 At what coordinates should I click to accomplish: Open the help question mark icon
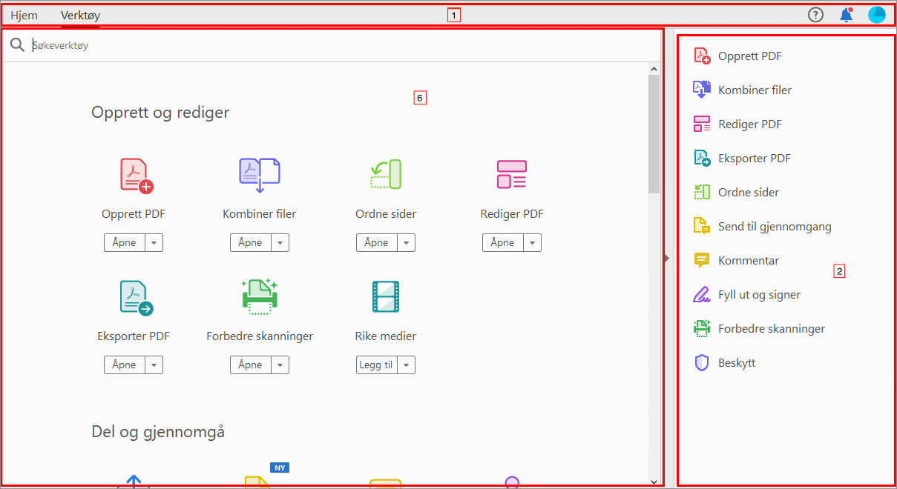click(815, 15)
